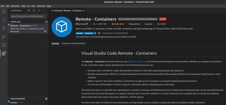Click the v0.158.0 version label
The width and height of the screenshot is (226, 105).
161,24
